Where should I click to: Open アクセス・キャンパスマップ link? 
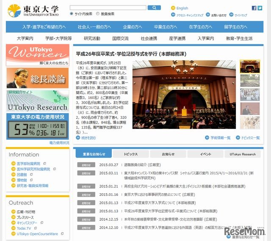(x=190, y=15)
